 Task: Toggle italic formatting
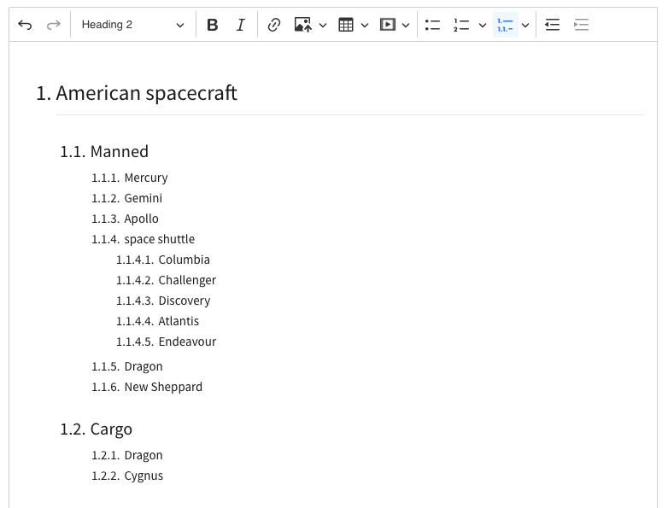click(240, 25)
